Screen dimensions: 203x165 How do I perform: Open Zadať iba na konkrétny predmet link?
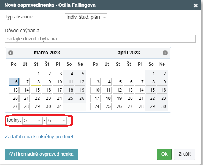[39, 137]
